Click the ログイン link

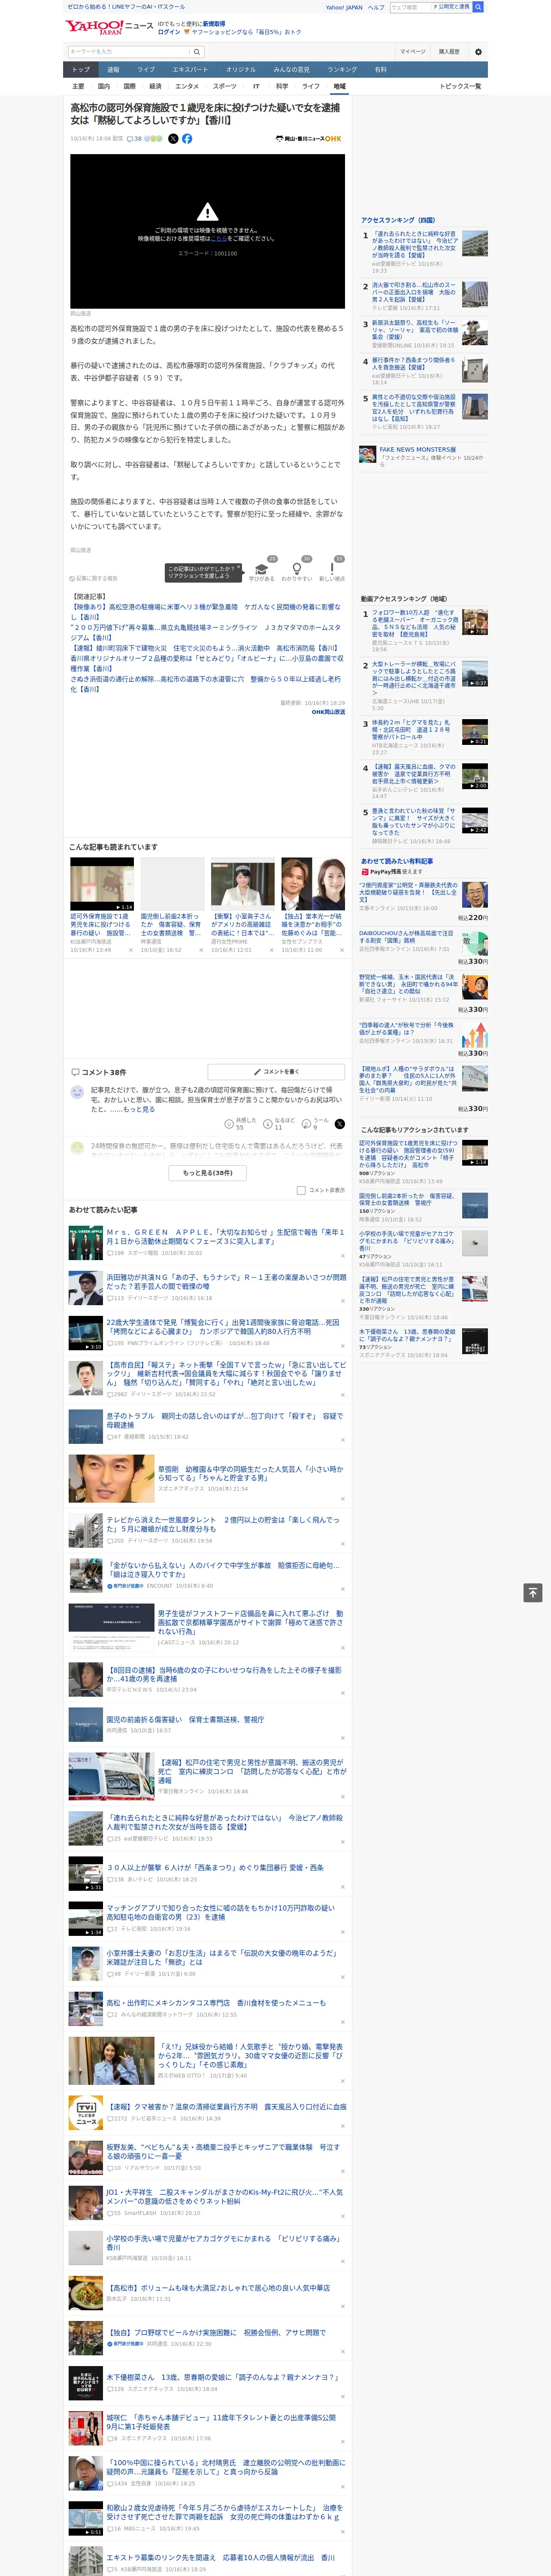pos(169,32)
